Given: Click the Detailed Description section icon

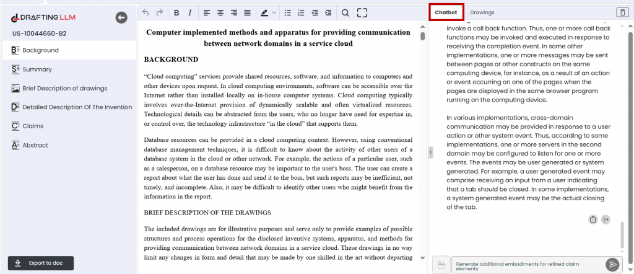Looking at the screenshot, I should [15, 107].
